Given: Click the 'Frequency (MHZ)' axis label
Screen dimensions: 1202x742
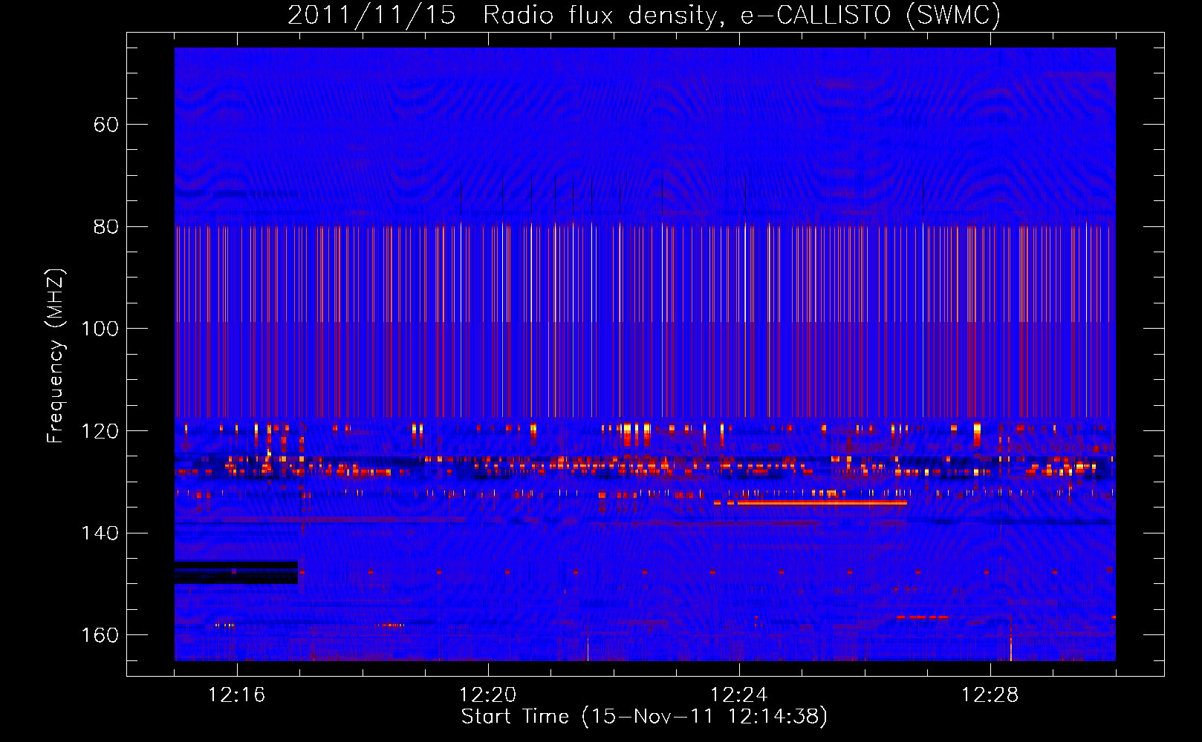Looking at the screenshot, I should [56, 355].
